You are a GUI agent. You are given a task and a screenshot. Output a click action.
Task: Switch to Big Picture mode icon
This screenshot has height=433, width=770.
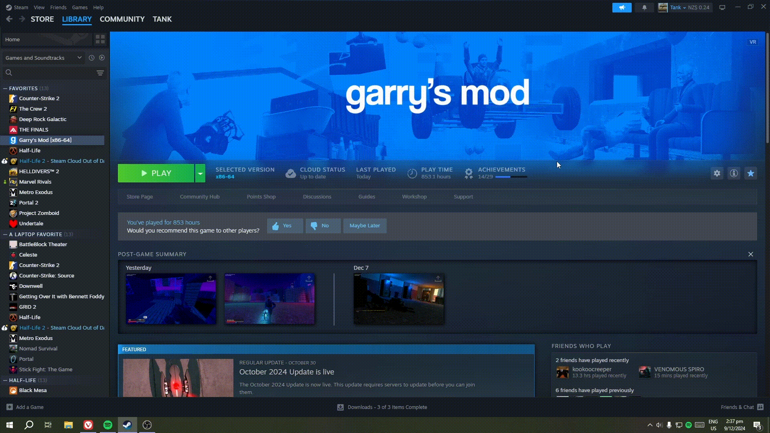(x=722, y=8)
